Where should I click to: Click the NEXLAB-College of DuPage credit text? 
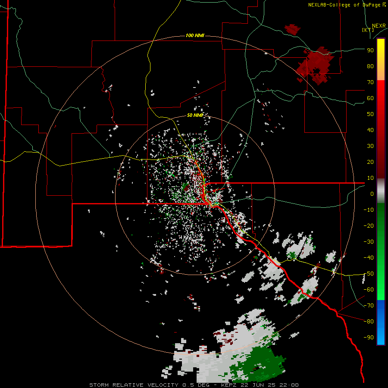[347, 5]
